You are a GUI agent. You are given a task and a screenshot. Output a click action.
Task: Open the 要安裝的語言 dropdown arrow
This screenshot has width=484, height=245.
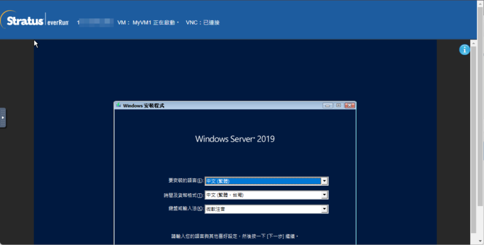pos(324,181)
